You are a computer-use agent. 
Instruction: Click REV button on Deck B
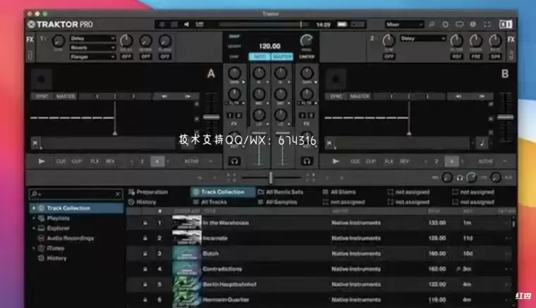point(404,161)
